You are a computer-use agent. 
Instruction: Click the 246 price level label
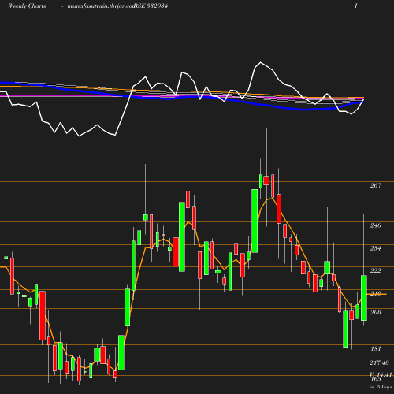375,225
